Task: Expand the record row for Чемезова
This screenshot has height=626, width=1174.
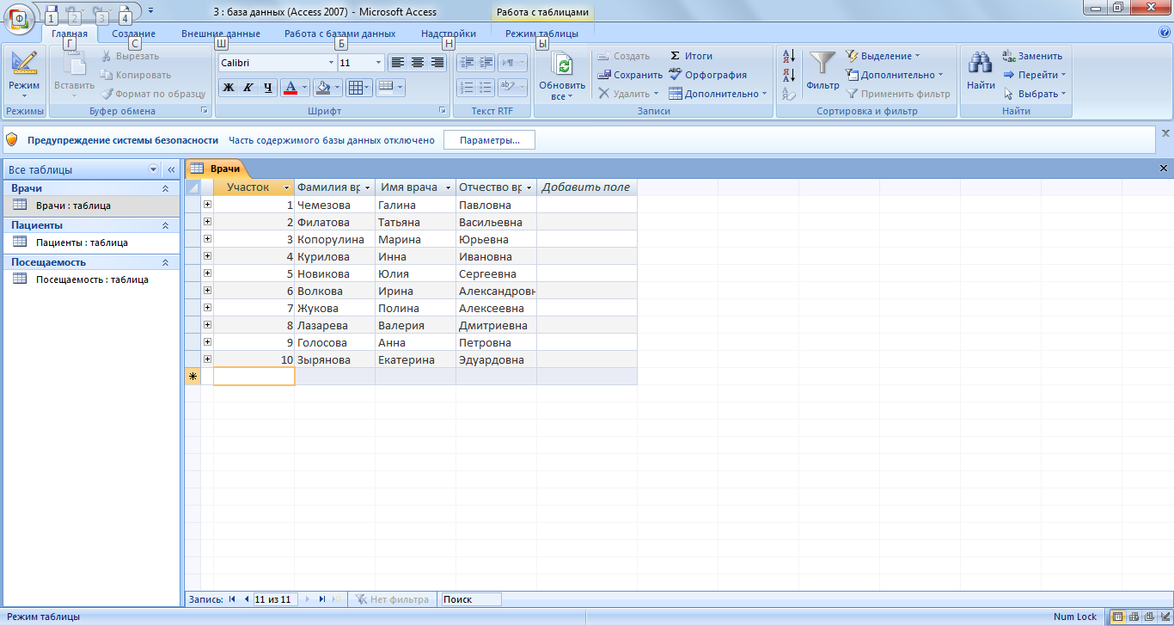Action: (207, 205)
